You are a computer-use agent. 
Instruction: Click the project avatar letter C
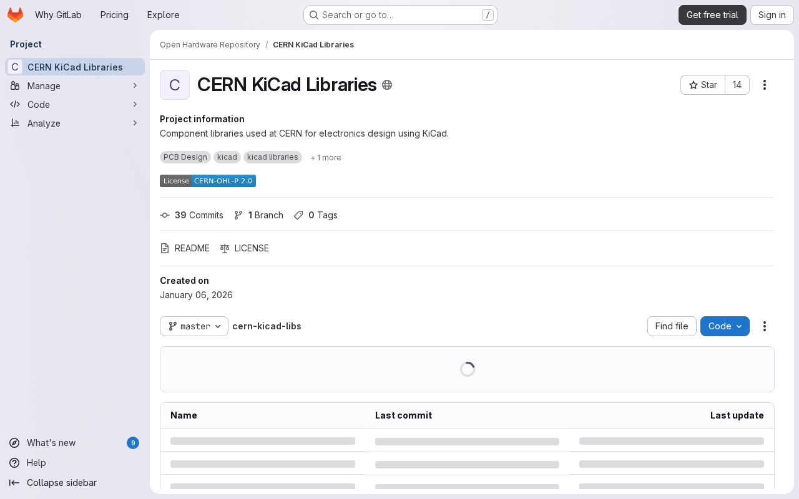(175, 85)
